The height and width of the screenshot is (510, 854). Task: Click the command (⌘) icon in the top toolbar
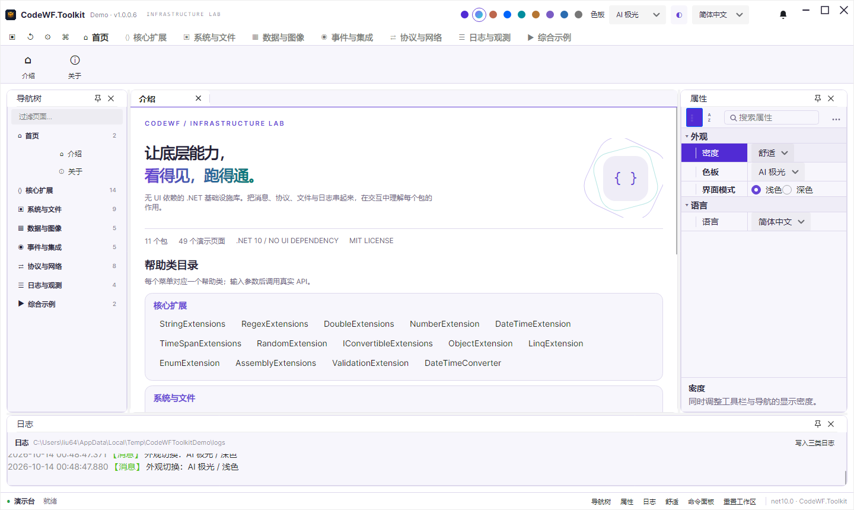tap(65, 37)
